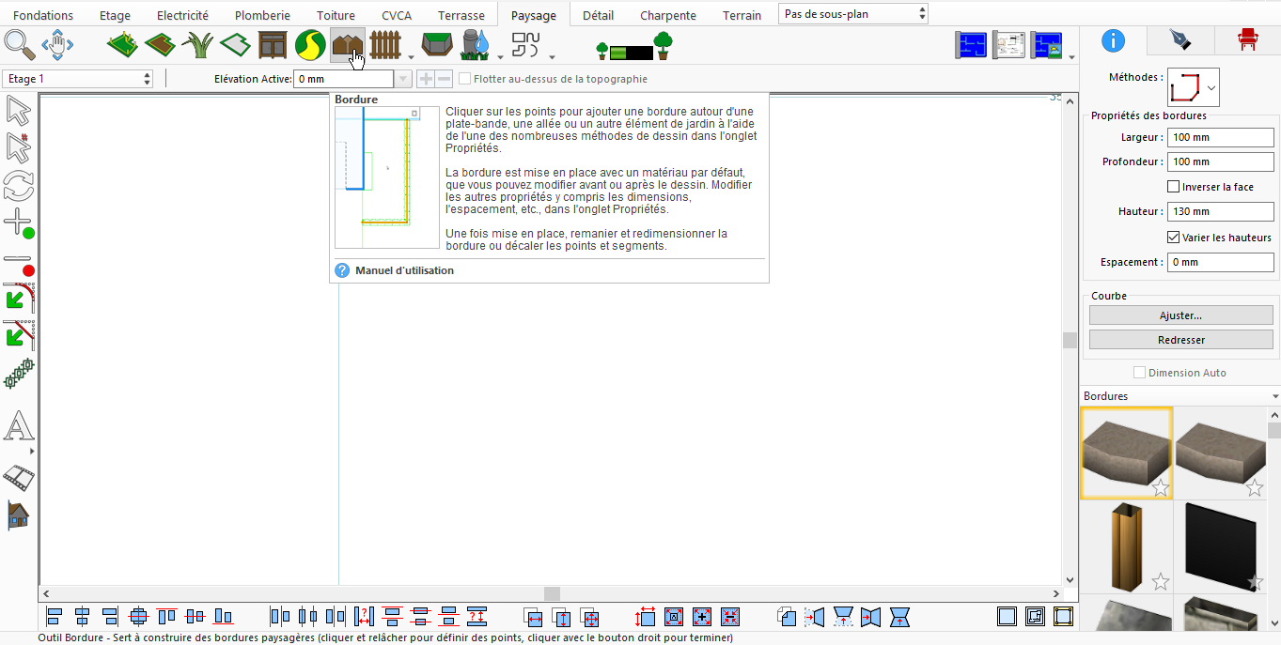Open the 2D plan view icon

(x=971, y=45)
